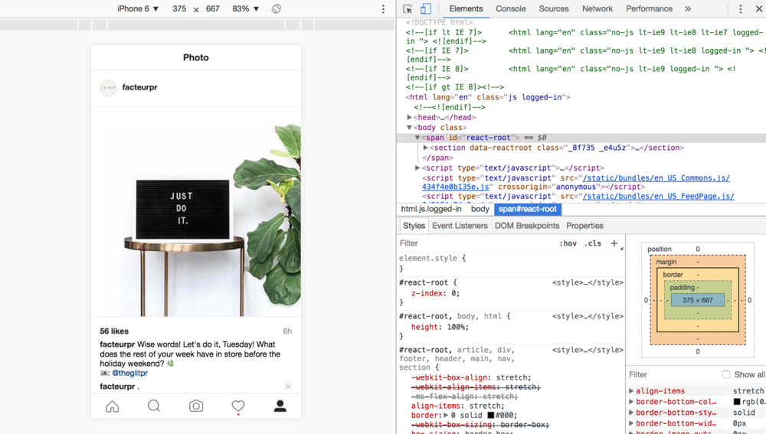
Task: Click the styles Filter input field
Action: point(476,243)
